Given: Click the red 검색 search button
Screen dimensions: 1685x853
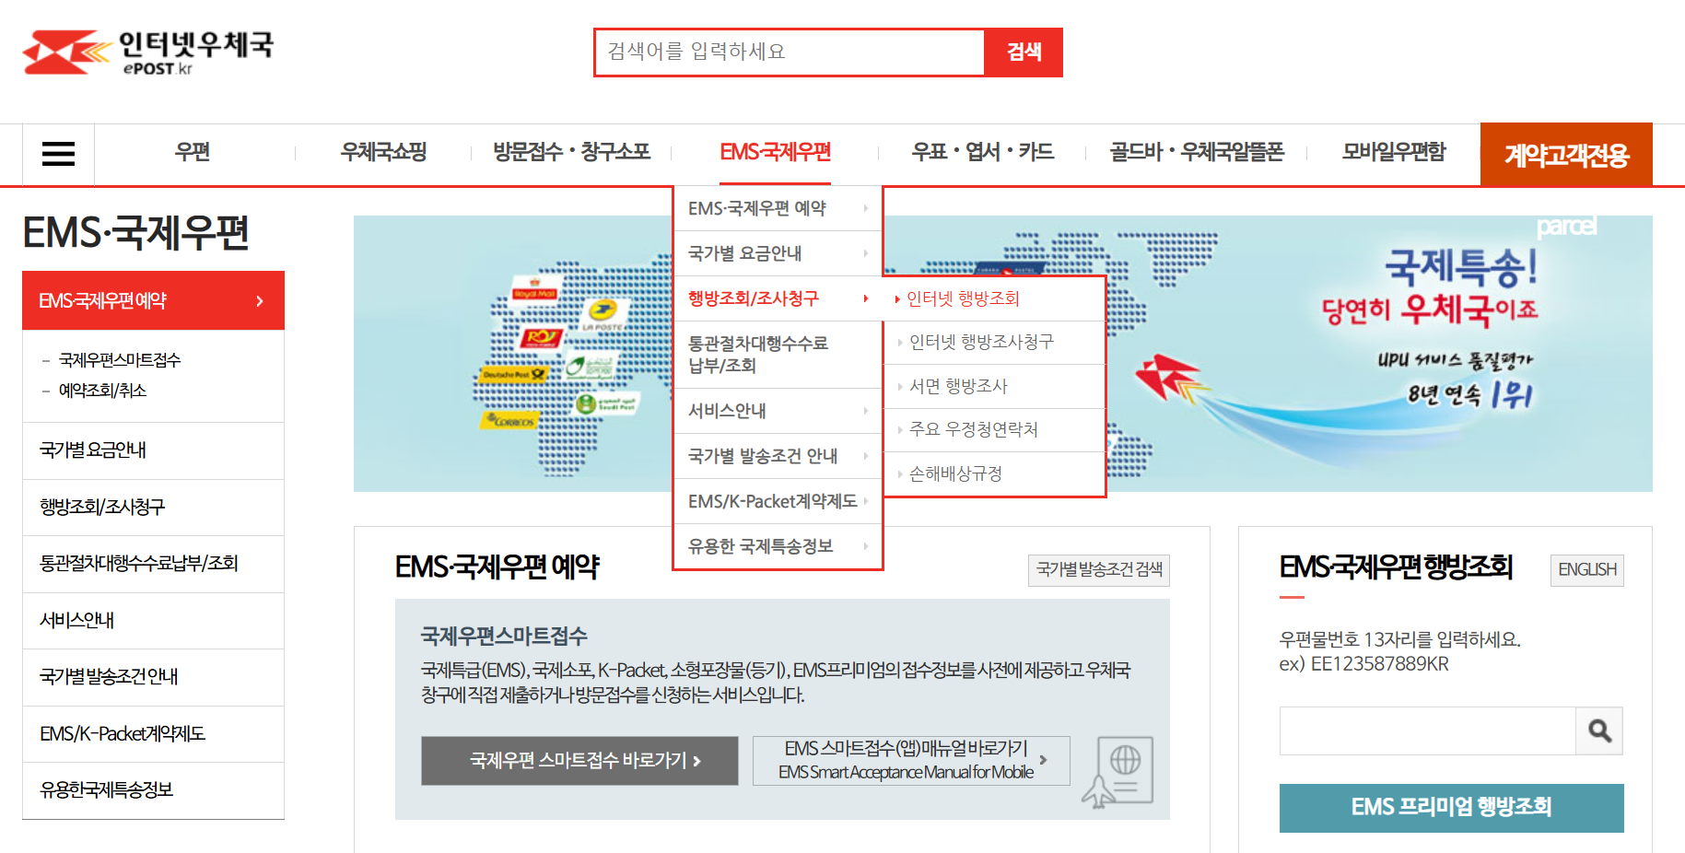Looking at the screenshot, I should tap(1023, 53).
